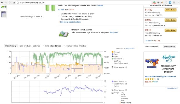The width and height of the screenshot is (180, 104).
Task: Click the 23 reviews count in ad
Action: pyautogui.click(x=158, y=79)
